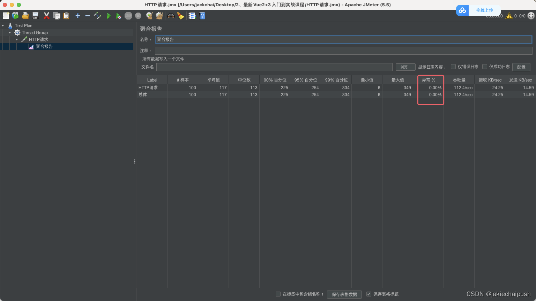
Task: Click Start no pauses icon
Action: (x=119, y=16)
